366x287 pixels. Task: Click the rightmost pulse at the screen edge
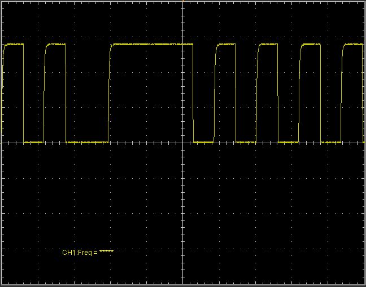point(352,44)
